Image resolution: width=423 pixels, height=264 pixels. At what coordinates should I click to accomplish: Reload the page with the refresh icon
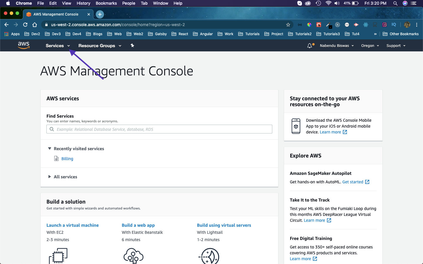point(25,25)
